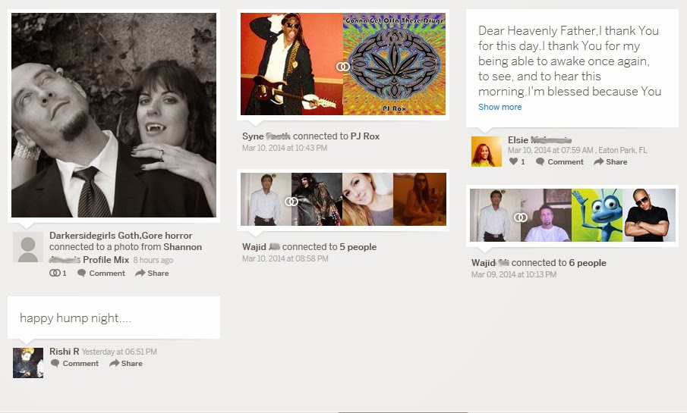The image size is (687, 413).
Task: Open the psychedelic PJ Rox leaf artwork
Action: coord(394,64)
